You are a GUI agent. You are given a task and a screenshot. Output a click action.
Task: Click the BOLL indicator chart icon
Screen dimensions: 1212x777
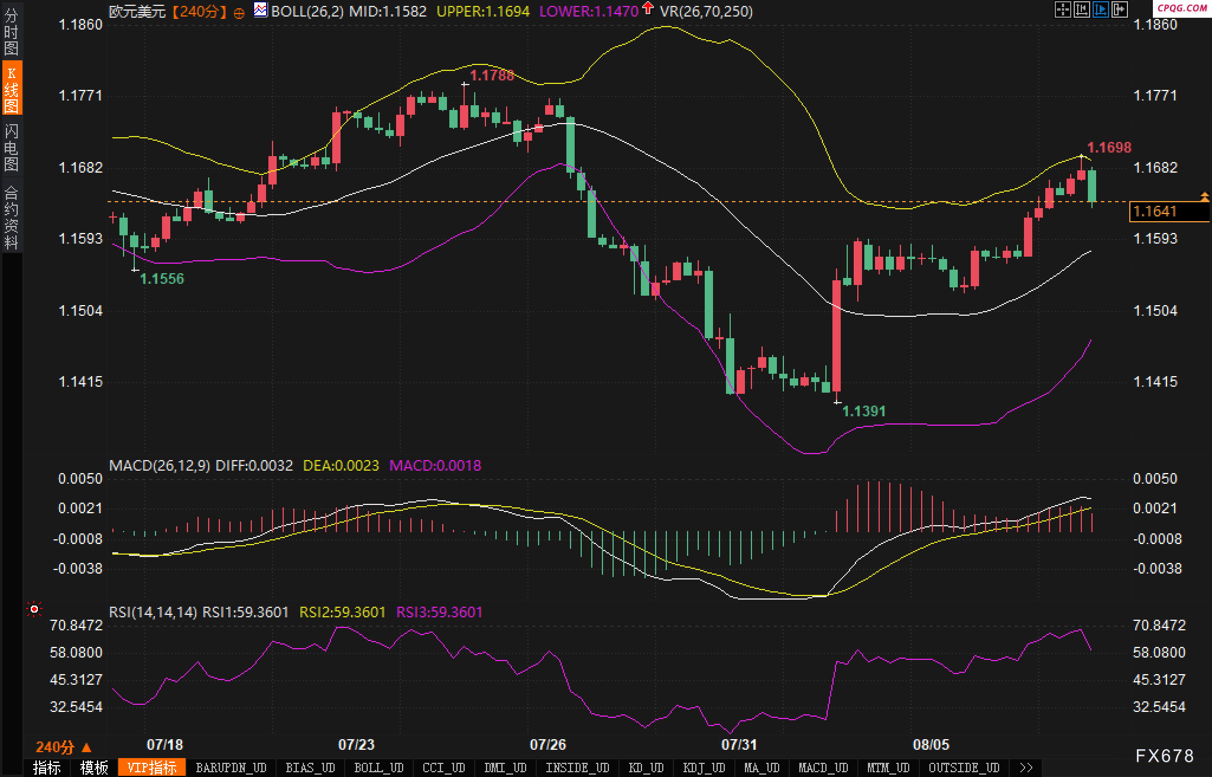[260, 10]
